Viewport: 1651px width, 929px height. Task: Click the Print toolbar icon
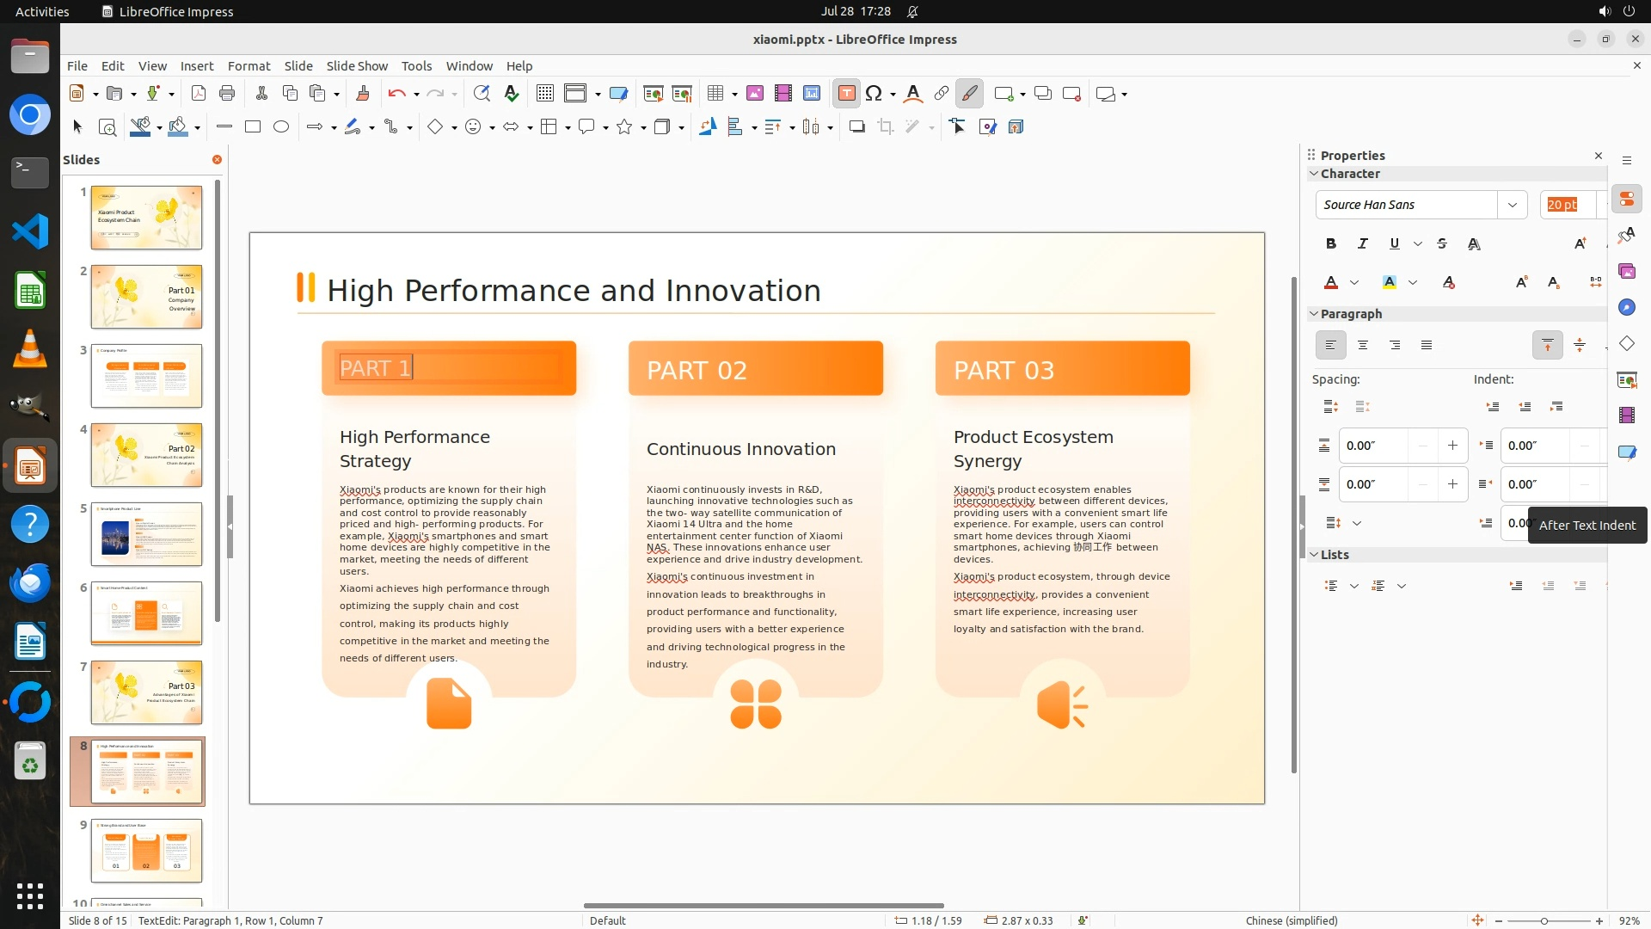pyautogui.click(x=227, y=94)
